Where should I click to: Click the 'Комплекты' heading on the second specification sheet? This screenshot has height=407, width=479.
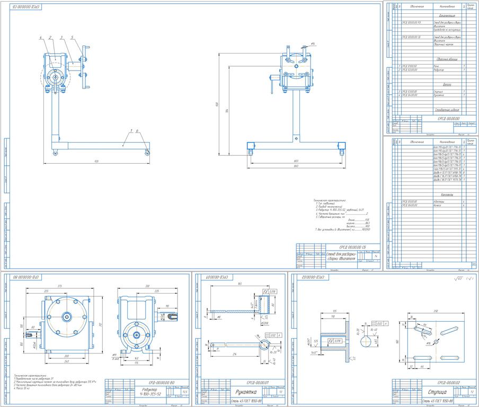pyautogui.click(x=447, y=194)
